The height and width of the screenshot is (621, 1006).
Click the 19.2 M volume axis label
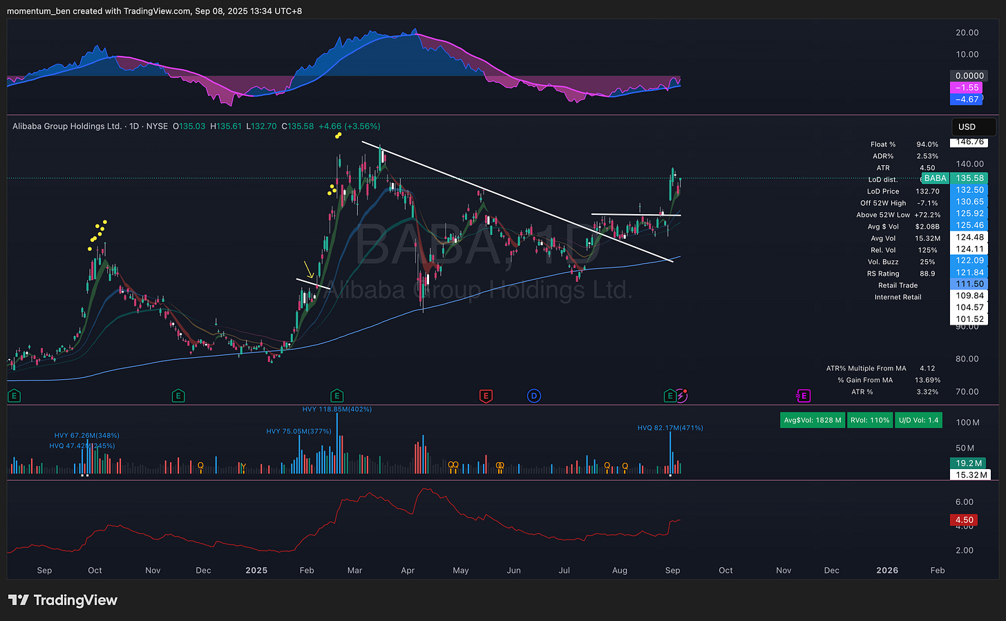point(969,463)
